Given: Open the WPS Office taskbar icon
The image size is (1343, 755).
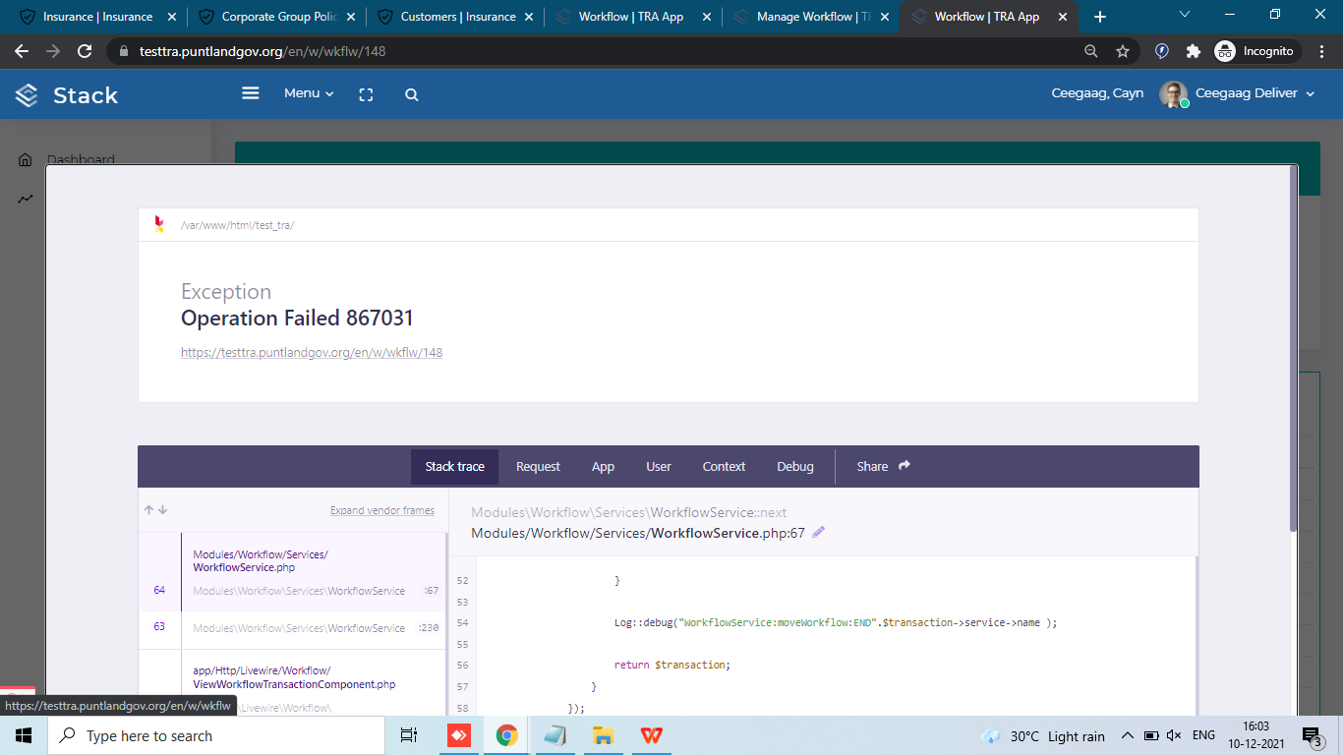Looking at the screenshot, I should pos(651,735).
